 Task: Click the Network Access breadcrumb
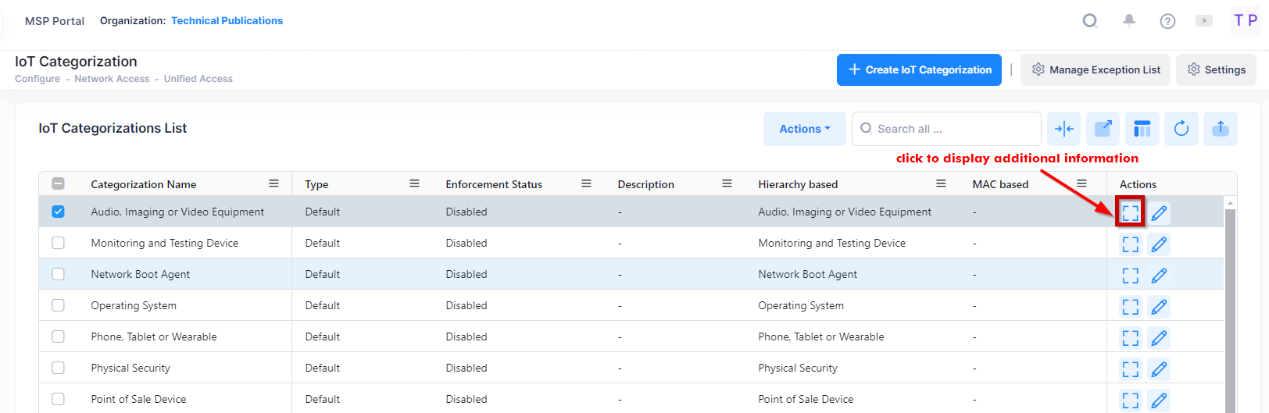coord(112,79)
